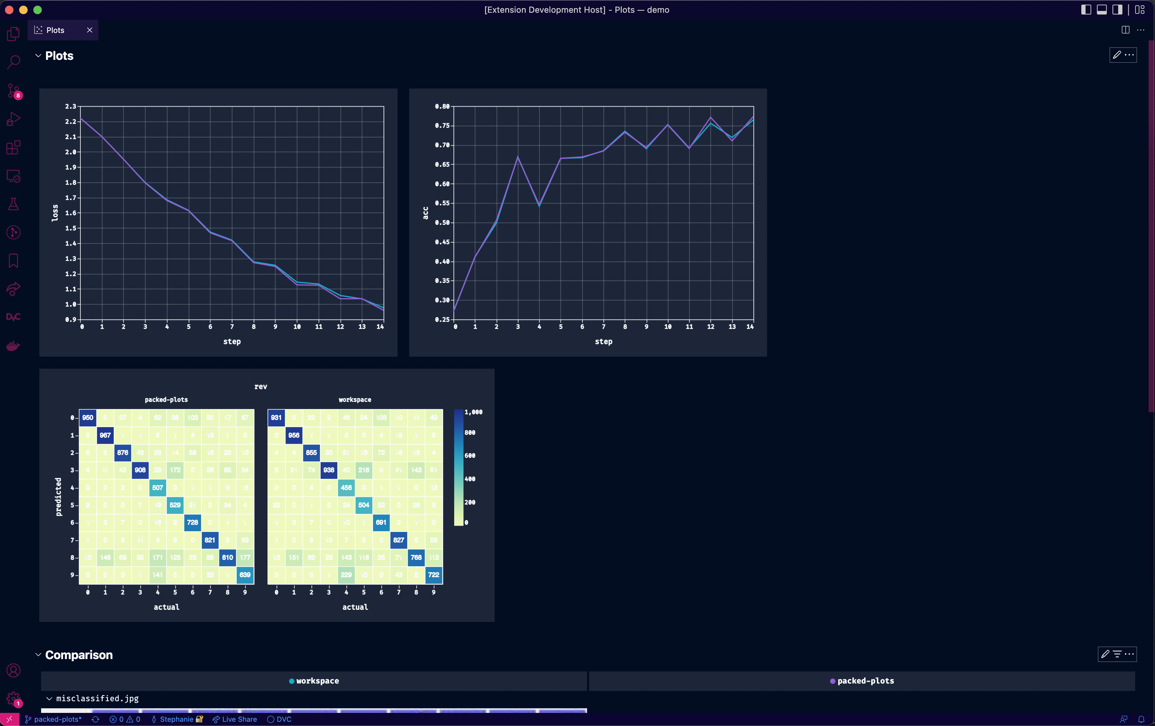This screenshot has width=1155, height=726.
Task: Collapse the Plots section
Action: tap(38, 56)
